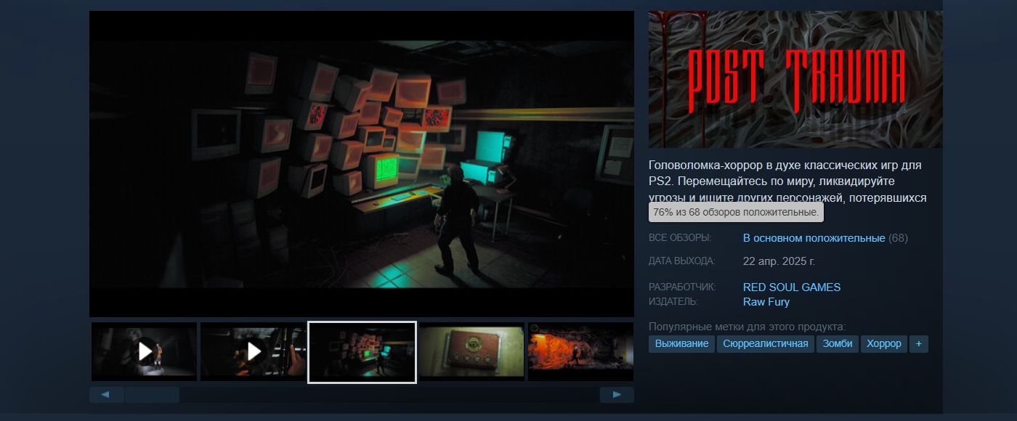Click the large main screenshot image
The height and width of the screenshot is (421, 1017).
pos(361,163)
